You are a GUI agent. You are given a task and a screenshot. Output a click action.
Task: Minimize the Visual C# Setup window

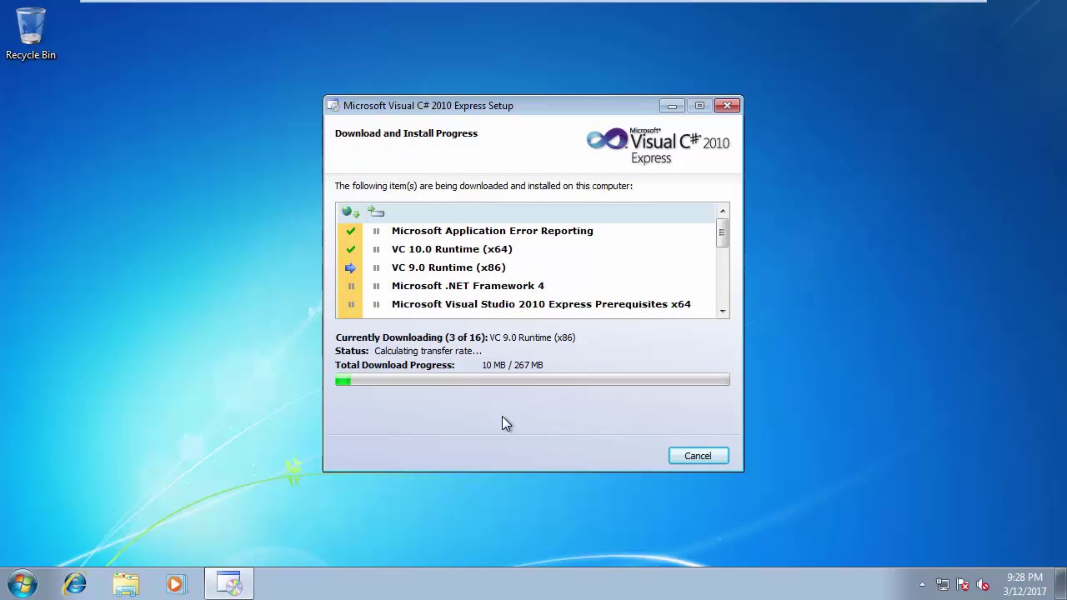pyautogui.click(x=672, y=106)
